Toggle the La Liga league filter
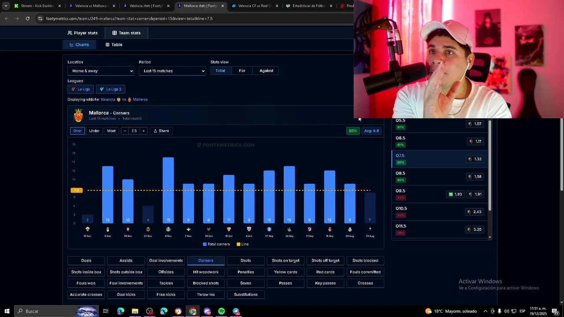Image resolution: width=564 pixels, height=317 pixels. [80, 89]
